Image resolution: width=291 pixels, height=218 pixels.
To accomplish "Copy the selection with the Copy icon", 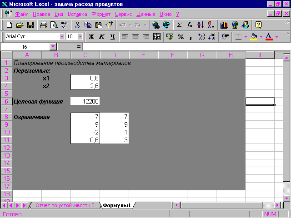I will click(88, 25).
